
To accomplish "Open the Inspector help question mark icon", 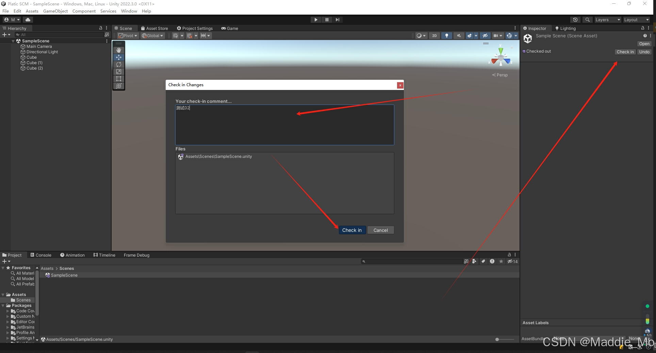I will coord(645,36).
